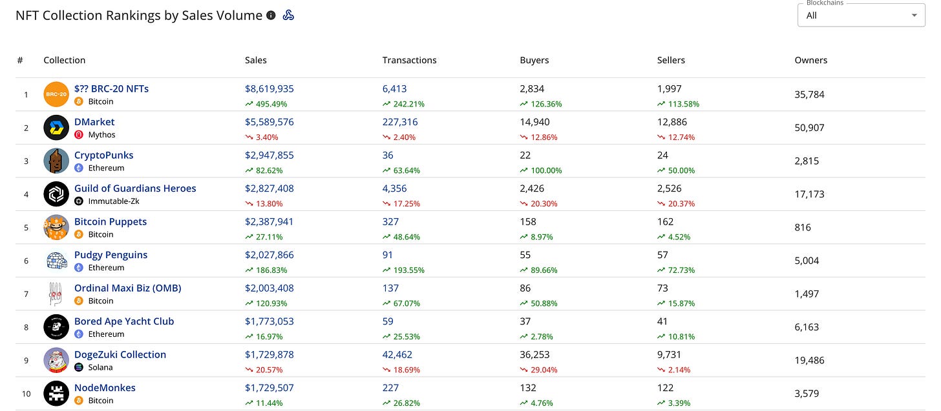Click Mythos chain icon under DMarket
The width and height of the screenshot is (941, 411).
click(x=79, y=135)
